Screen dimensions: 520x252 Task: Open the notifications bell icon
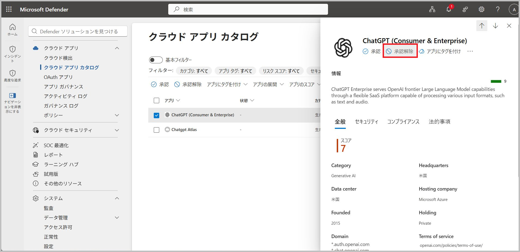tap(449, 9)
